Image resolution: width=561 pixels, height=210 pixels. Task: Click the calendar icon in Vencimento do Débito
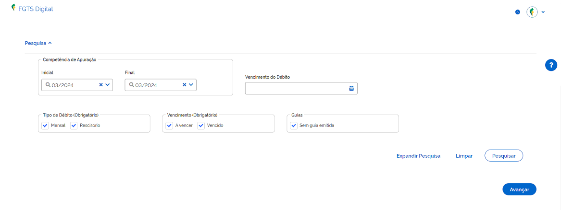[x=351, y=88]
